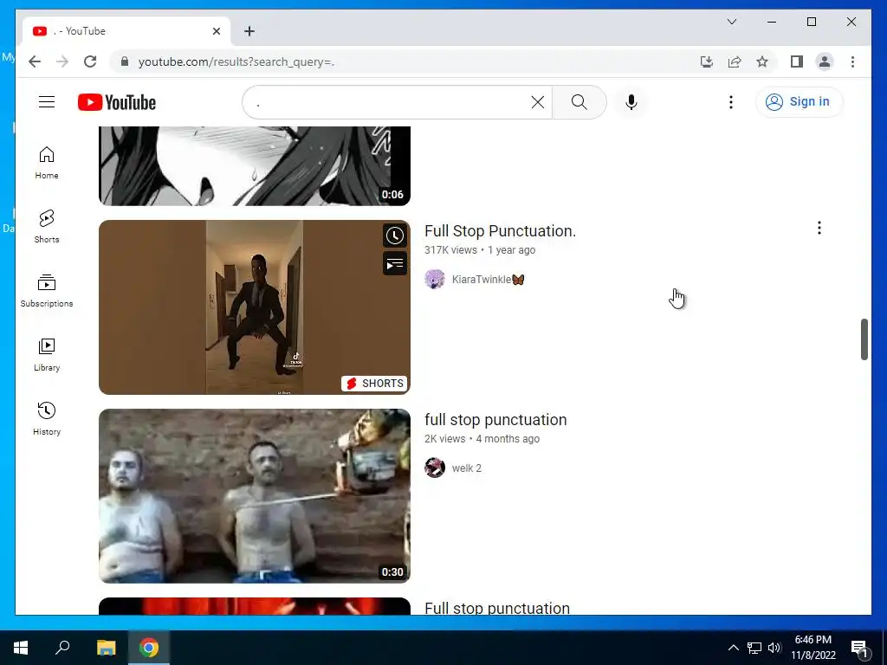Open the Full Stop Punctuation. Shorts thumbnail

255,307
